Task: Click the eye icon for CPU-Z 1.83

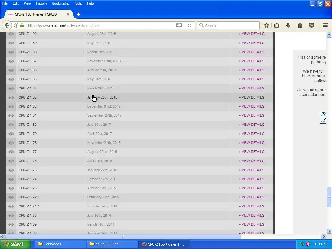Action: click(x=11, y=97)
